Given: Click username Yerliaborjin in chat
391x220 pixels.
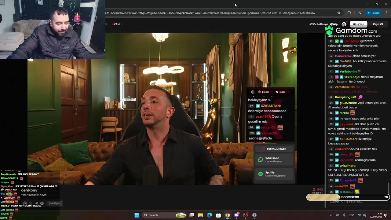Looking at the screenshot, I should pos(348,71).
